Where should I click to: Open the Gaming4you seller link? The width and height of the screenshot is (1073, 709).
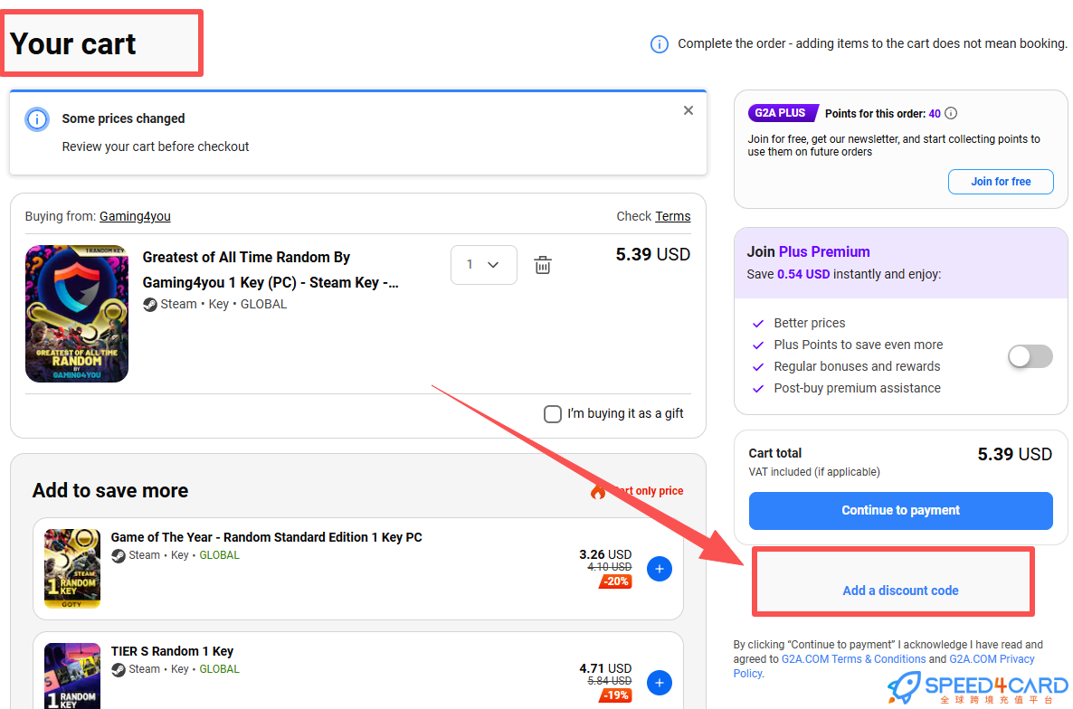pyautogui.click(x=135, y=216)
